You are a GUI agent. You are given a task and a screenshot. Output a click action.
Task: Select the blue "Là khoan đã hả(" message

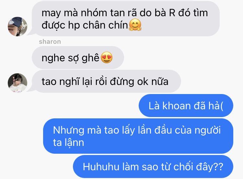click(x=186, y=105)
